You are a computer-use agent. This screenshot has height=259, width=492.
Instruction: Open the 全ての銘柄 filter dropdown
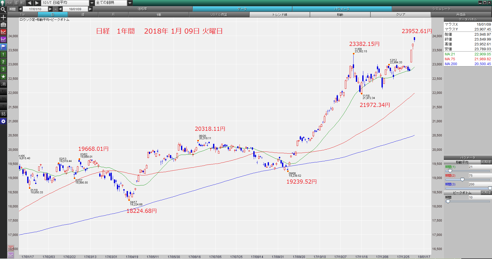(130, 3)
